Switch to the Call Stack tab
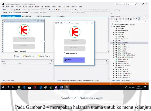The image size is (151, 111). (x=59, y=81)
